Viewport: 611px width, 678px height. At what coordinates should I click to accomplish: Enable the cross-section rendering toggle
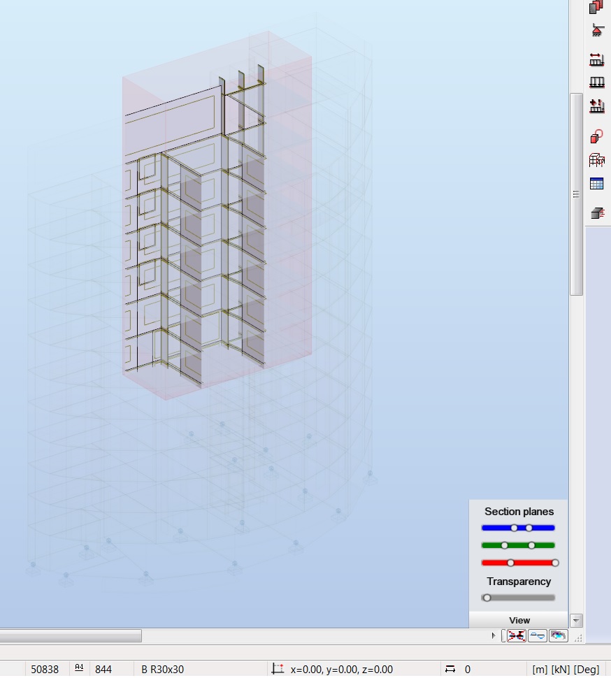pos(537,636)
